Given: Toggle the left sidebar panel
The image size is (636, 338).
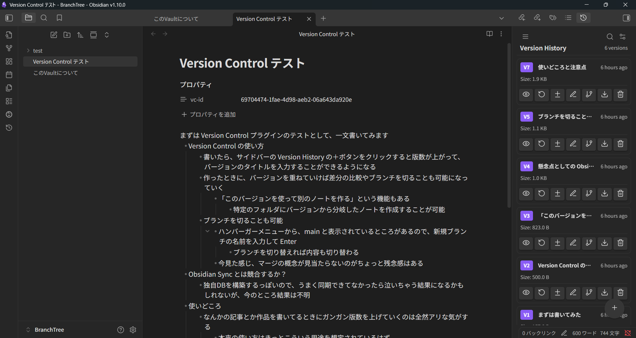Looking at the screenshot, I should (9, 18).
